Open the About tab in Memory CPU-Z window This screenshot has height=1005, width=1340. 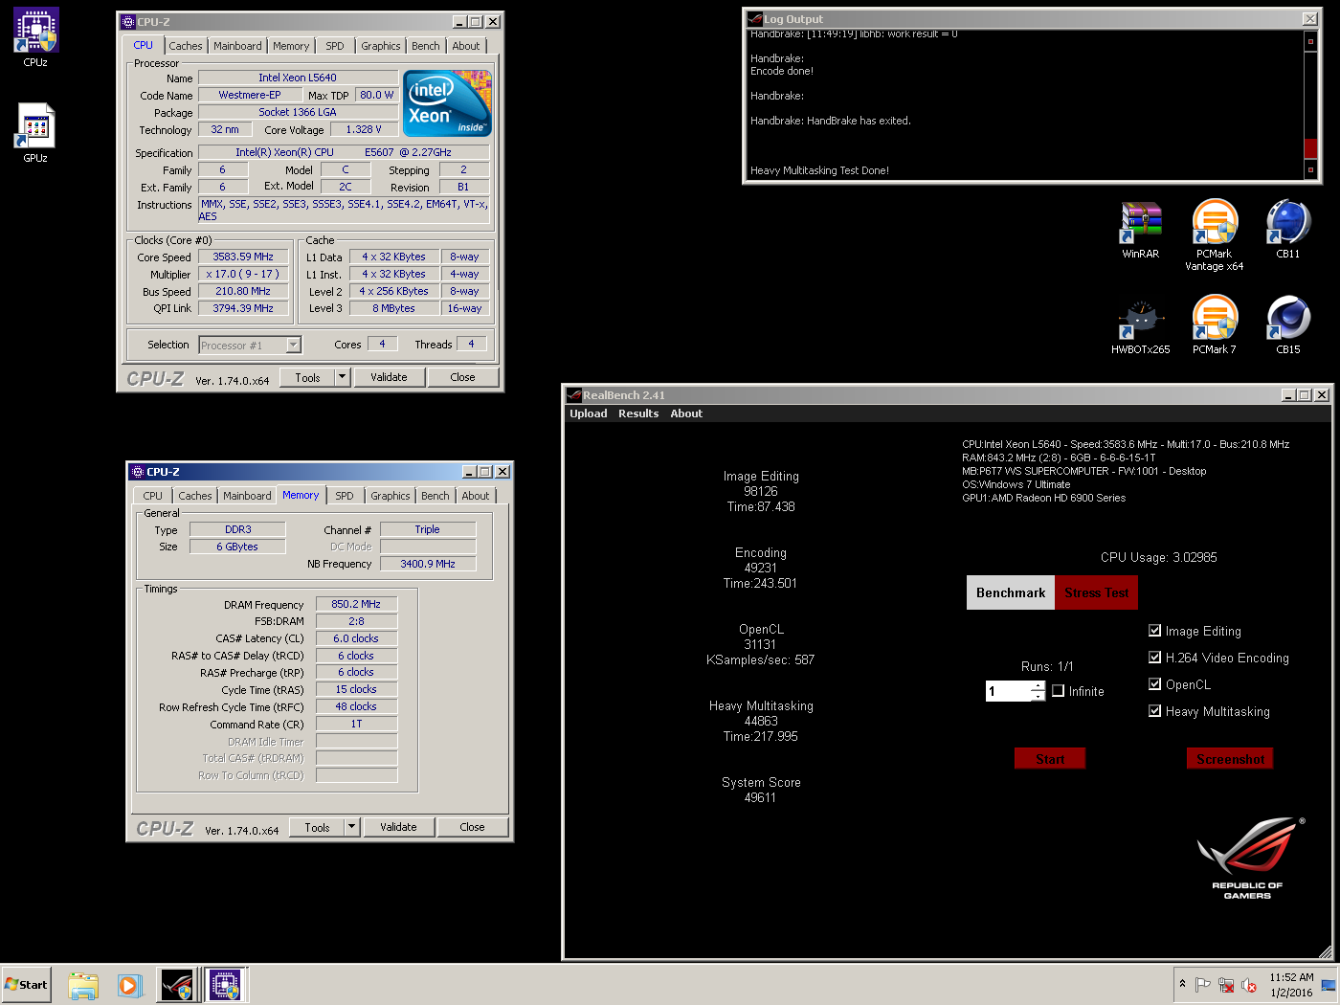(476, 496)
